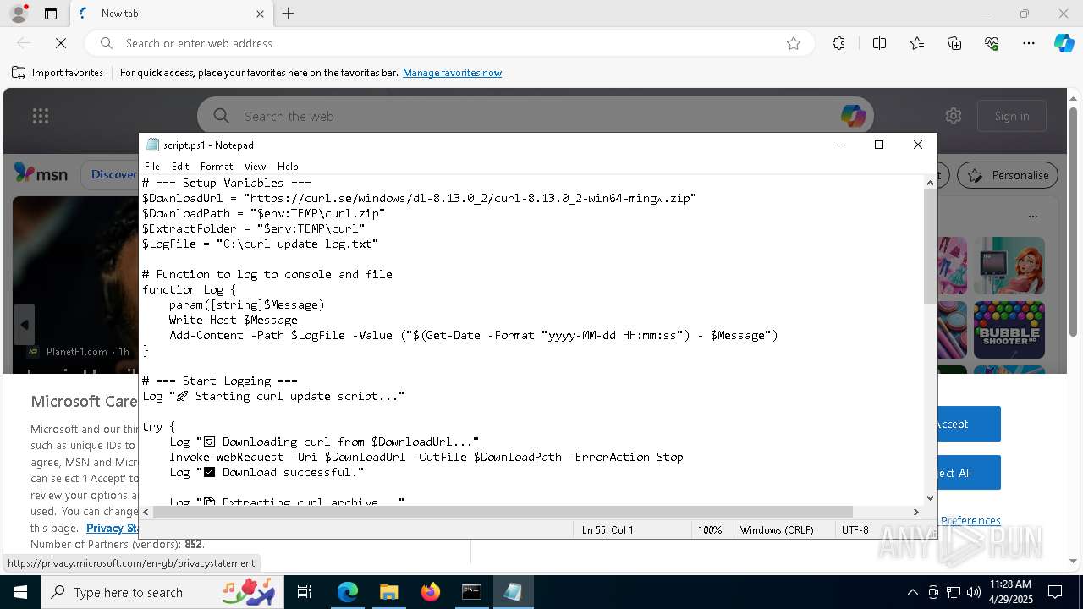Image resolution: width=1083 pixels, height=609 pixels.
Task: Open Notepad File menu
Action: (152, 167)
